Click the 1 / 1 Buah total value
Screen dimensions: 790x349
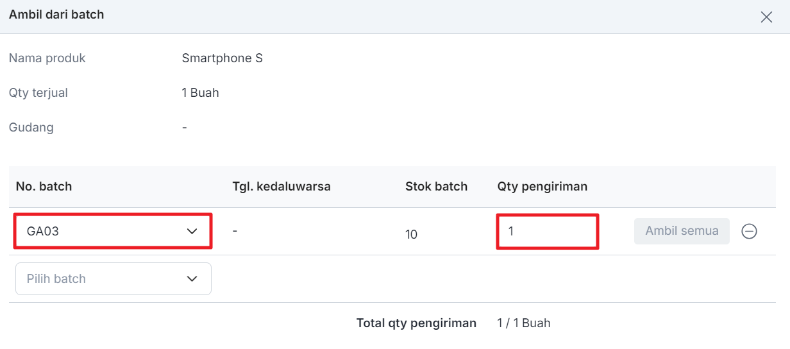click(524, 323)
